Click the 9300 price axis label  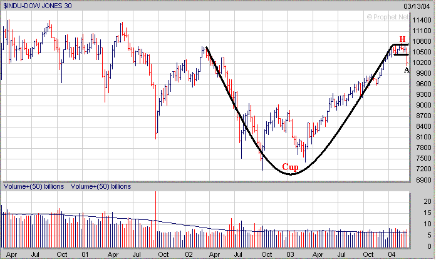pyautogui.click(x=423, y=94)
